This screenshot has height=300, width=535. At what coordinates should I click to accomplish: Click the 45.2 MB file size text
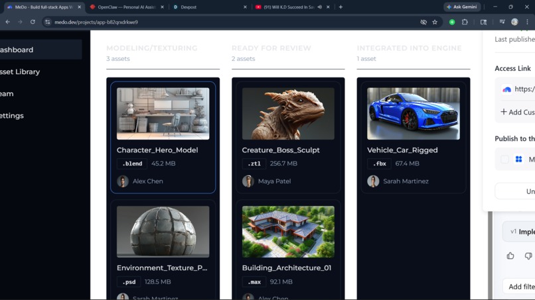point(163,164)
